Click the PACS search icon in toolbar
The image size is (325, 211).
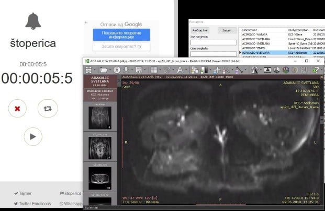304,70
